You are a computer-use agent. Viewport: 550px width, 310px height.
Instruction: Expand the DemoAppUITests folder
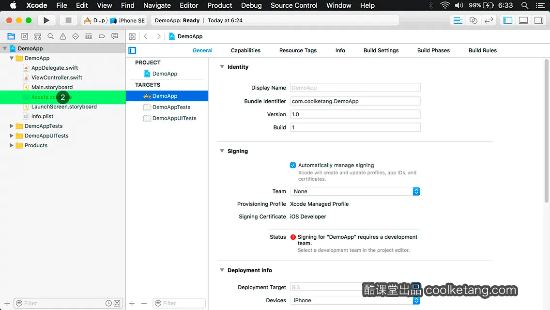[x=12, y=136]
